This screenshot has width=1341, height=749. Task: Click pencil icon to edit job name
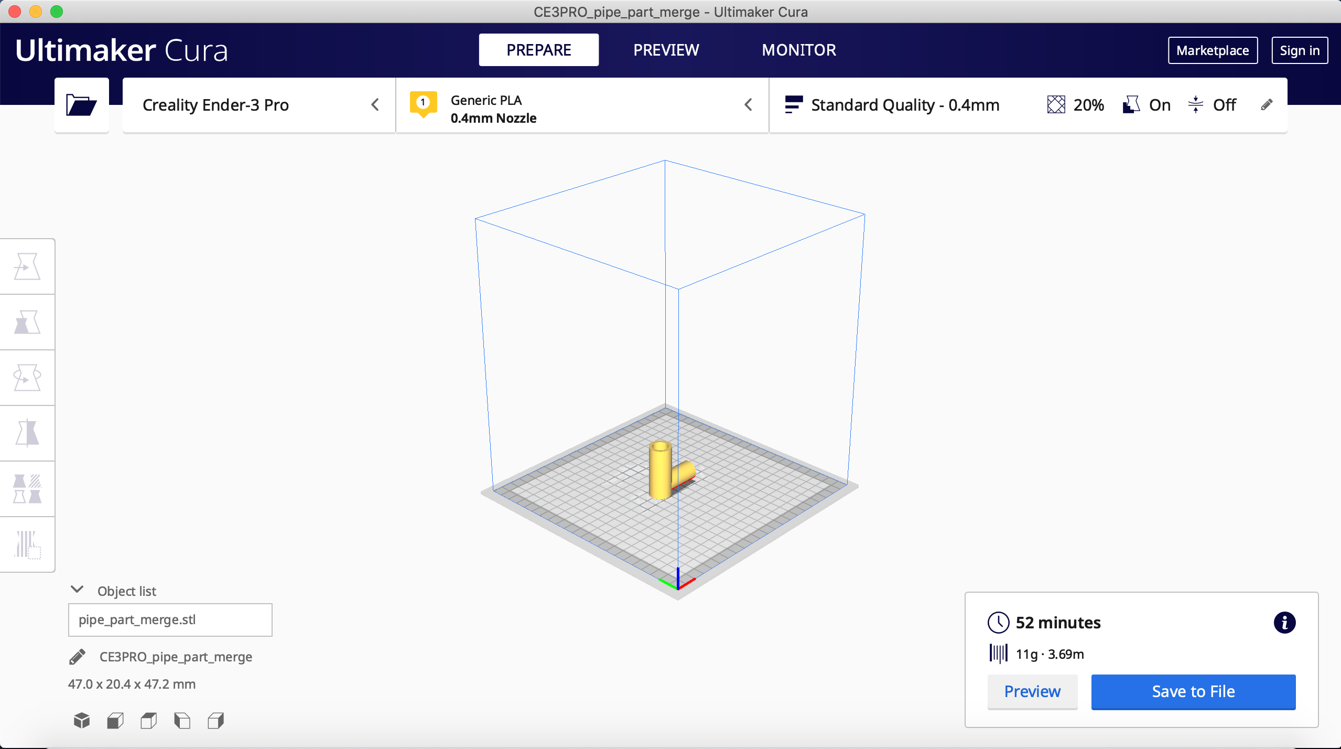(x=77, y=657)
